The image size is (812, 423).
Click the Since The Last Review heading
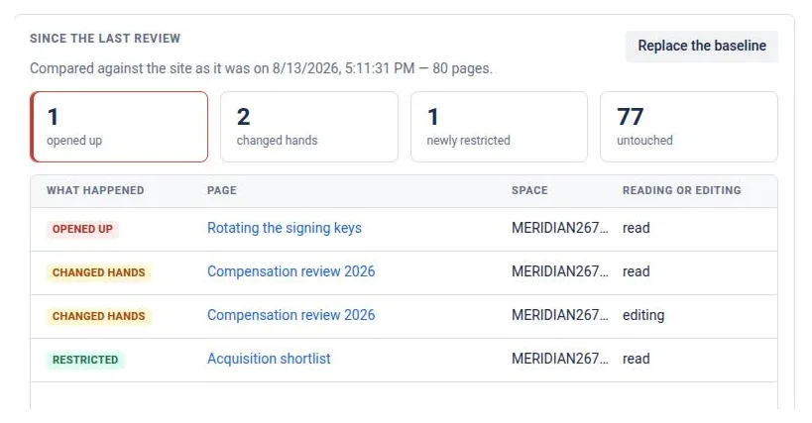pos(105,39)
